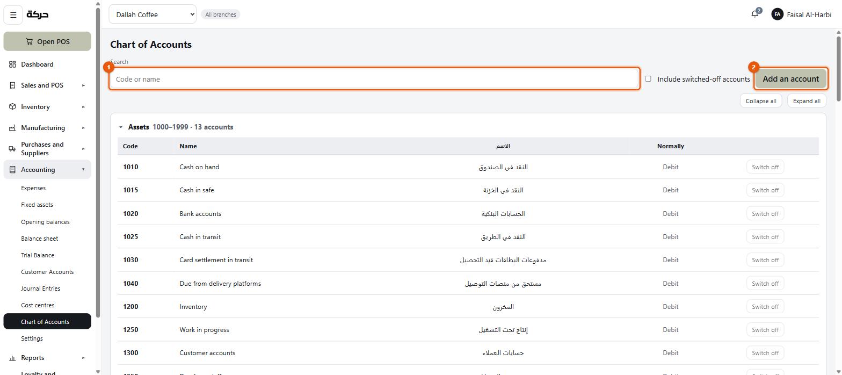Click the Purchases and Suppliers truck icon
The image size is (842, 375).
[12, 149]
